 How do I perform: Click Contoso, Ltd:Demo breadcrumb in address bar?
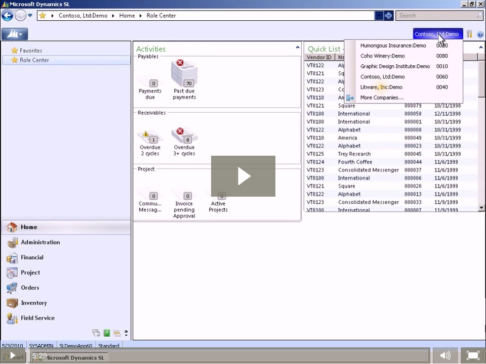click(x=83, y=16)
